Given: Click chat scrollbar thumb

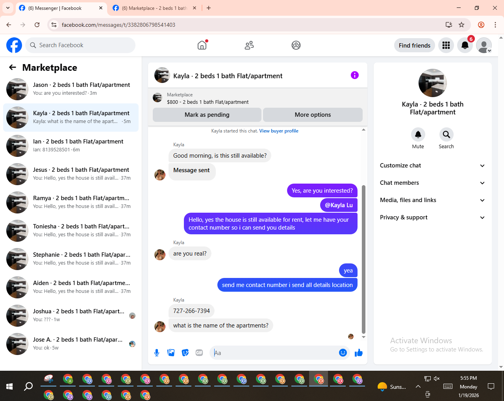Looking at the screenshot, I should coord(363,259).
